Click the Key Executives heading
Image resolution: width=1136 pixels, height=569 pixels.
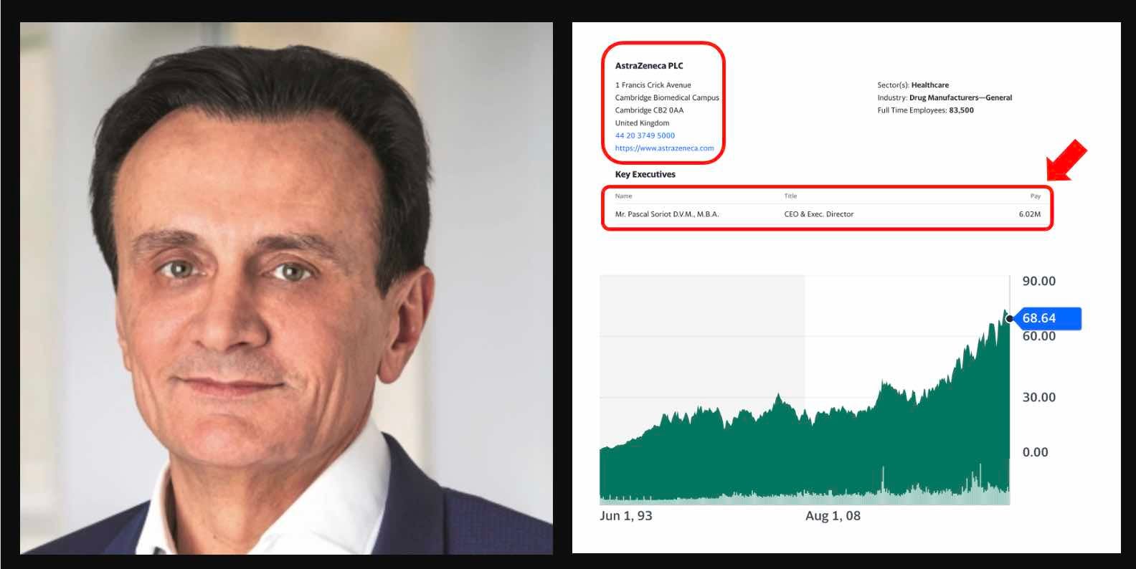click(645, 174)
